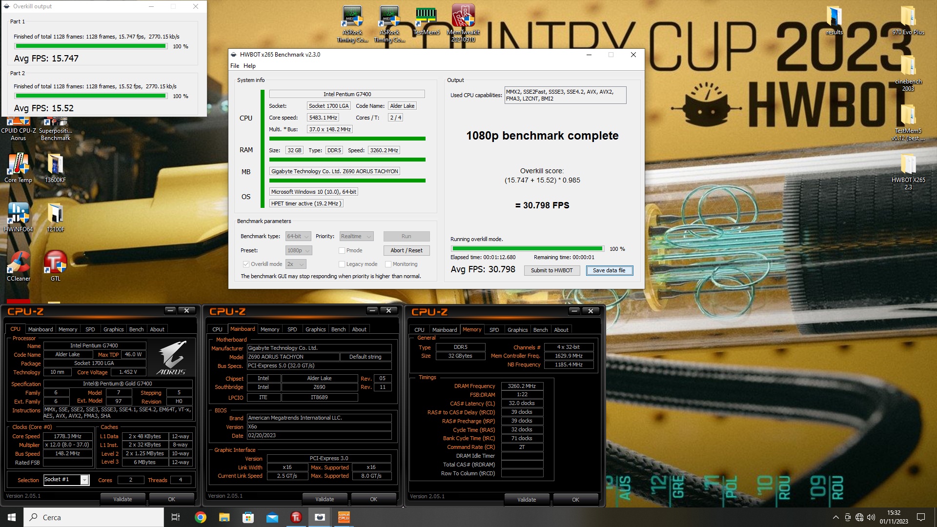This screenshot has height=527, width=937.
Task: Open the cinebench 2003 folder
Action: (908, 73)
